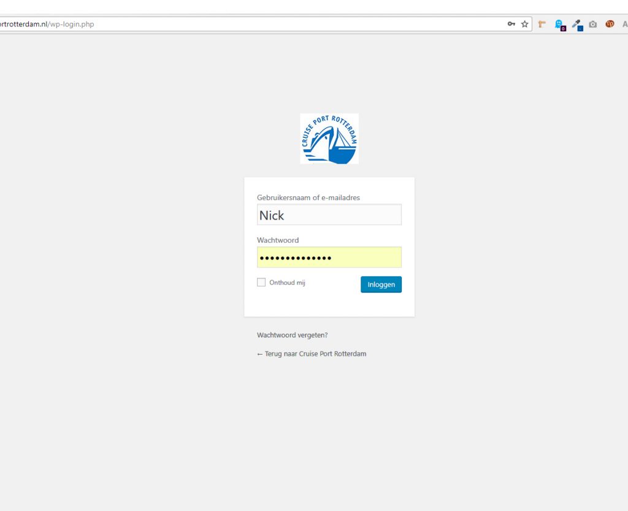Click the camera screenshot extension icon

[593, 25]
